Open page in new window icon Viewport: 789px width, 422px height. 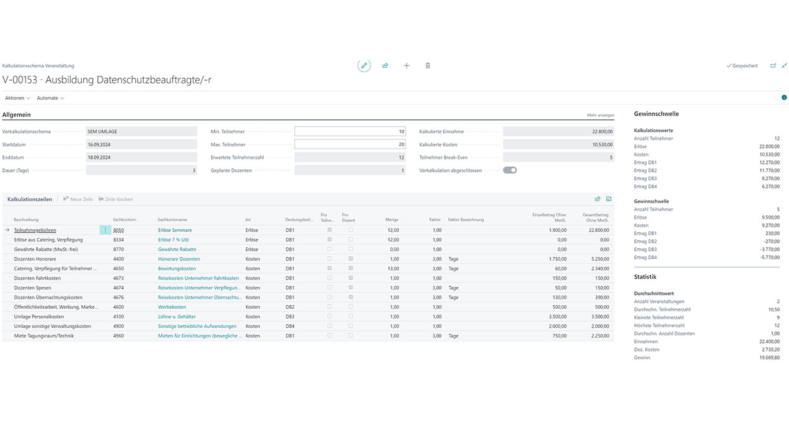click(x=773, y=65)
